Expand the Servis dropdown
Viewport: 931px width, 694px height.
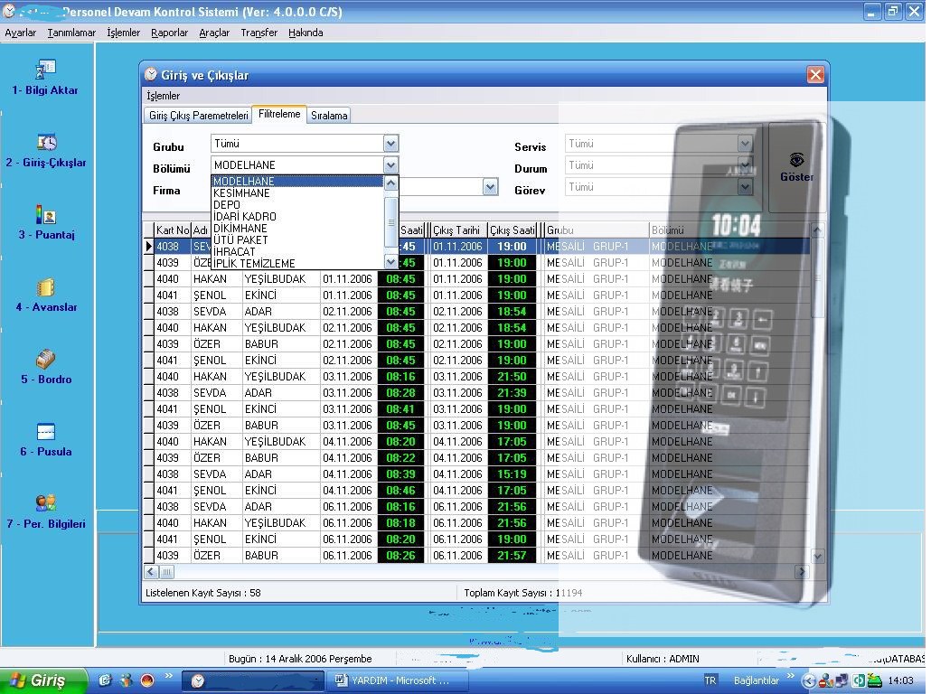pos(745,143)
